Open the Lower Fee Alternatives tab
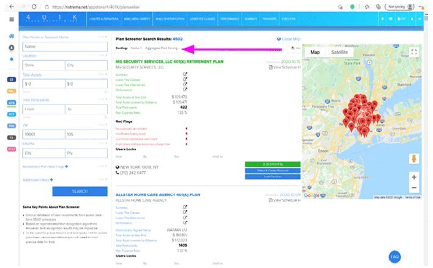Image resolution: width=433 pixels, height=268 pixels. (103, 19)
